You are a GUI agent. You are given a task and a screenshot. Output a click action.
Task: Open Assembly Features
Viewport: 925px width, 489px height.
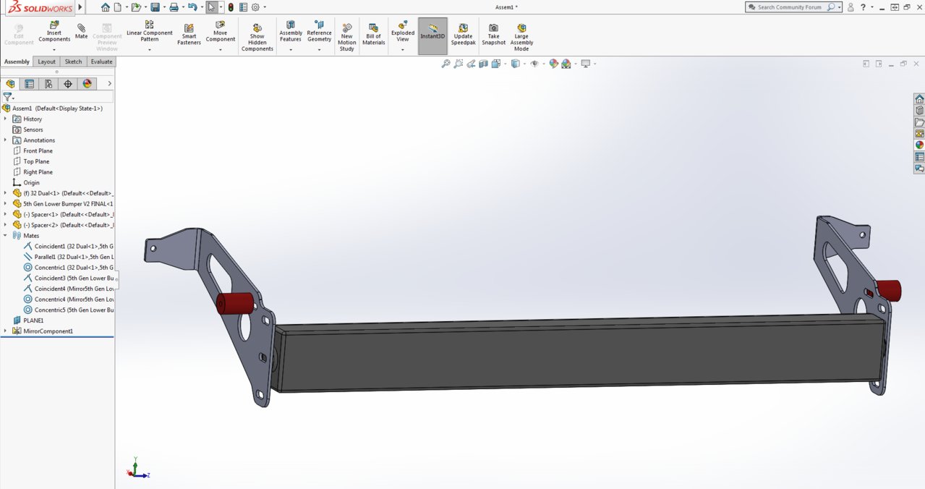pos(291,32)
